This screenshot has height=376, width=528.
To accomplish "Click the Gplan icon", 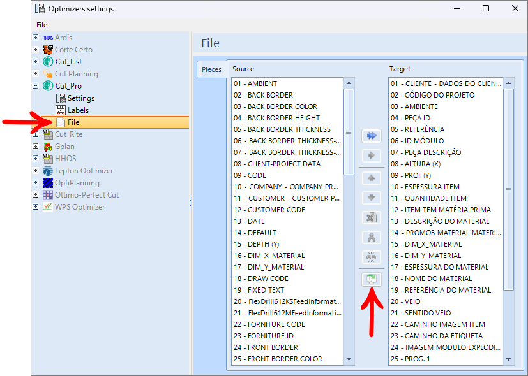I will (x=48, y=147).
